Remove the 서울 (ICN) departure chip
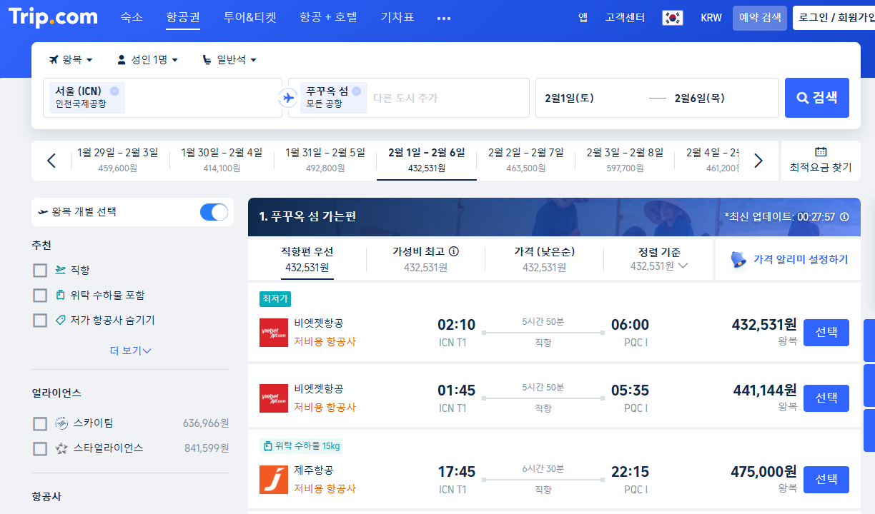 coord(114,91)
